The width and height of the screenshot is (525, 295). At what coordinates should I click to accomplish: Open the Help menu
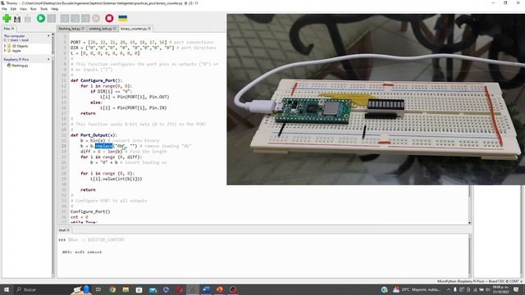coord(55,9)
